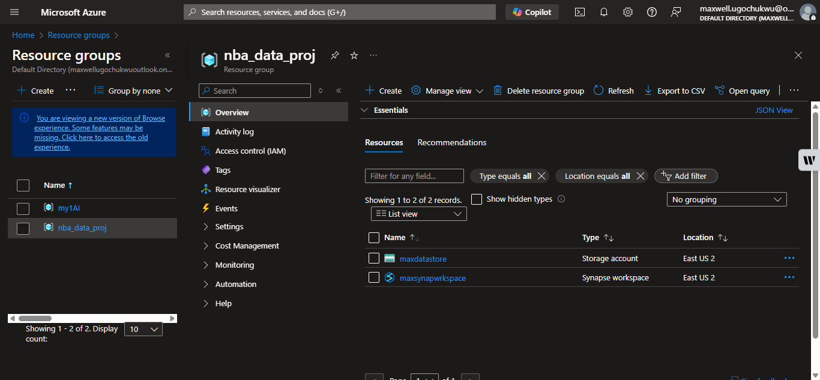This screenshot has height=380, width=820.
Task: Click the Show hidden types info icon
Action: (561, 199)
